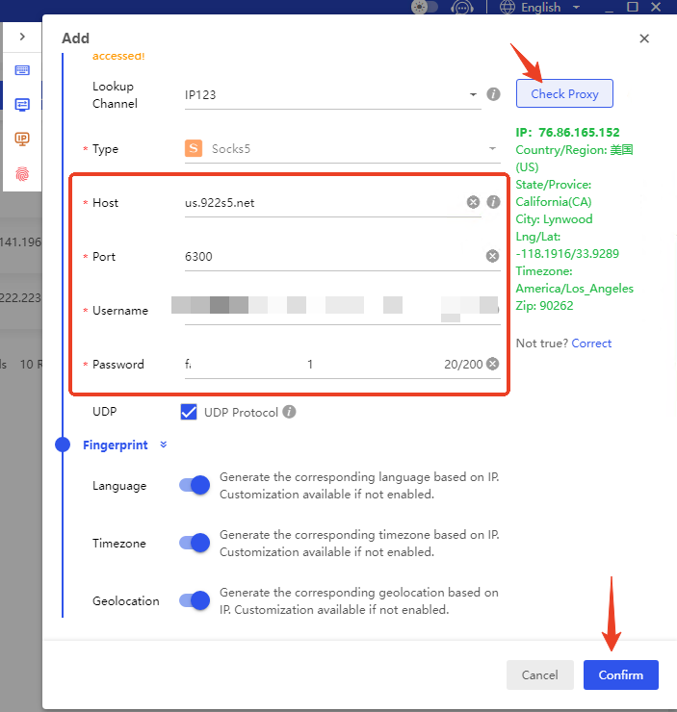The width and height of the screenshot is (677, 712).
Task: Turn off the Timezone toggle
Action: click(x=195, y=544)
